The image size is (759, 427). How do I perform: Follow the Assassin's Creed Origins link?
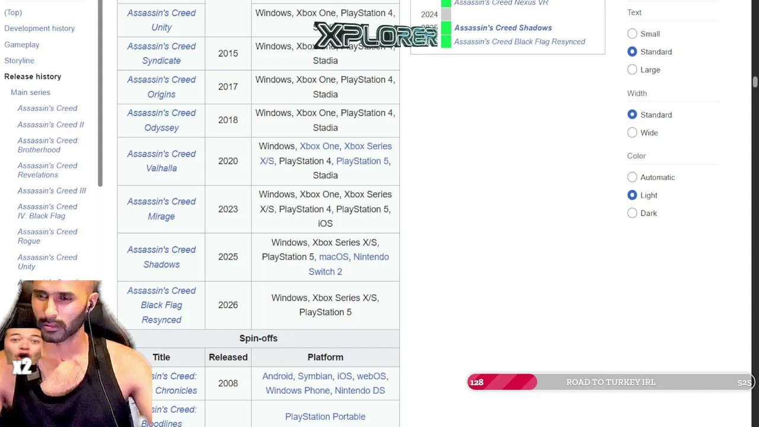(x=161, y=87)
